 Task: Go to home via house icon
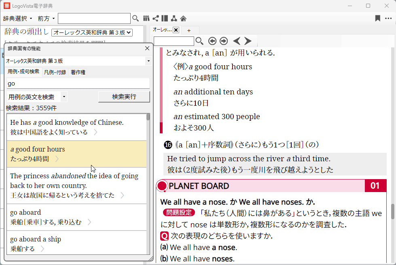tap(183, 18)
